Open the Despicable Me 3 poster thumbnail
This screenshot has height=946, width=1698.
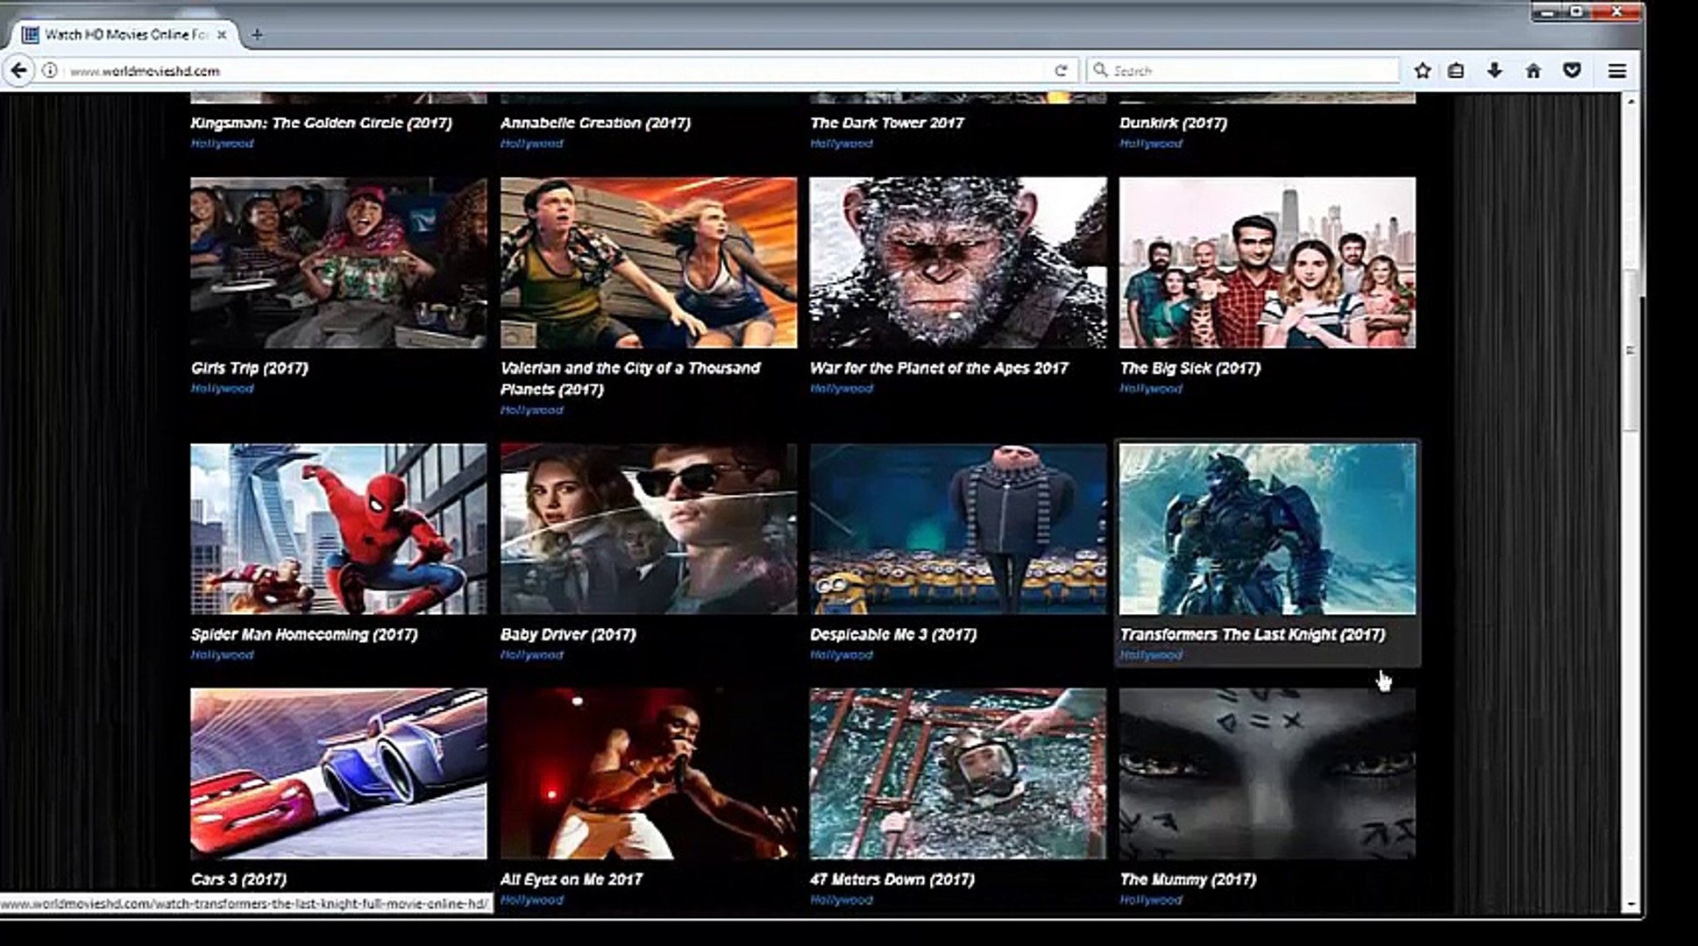(x=957, y=528)
